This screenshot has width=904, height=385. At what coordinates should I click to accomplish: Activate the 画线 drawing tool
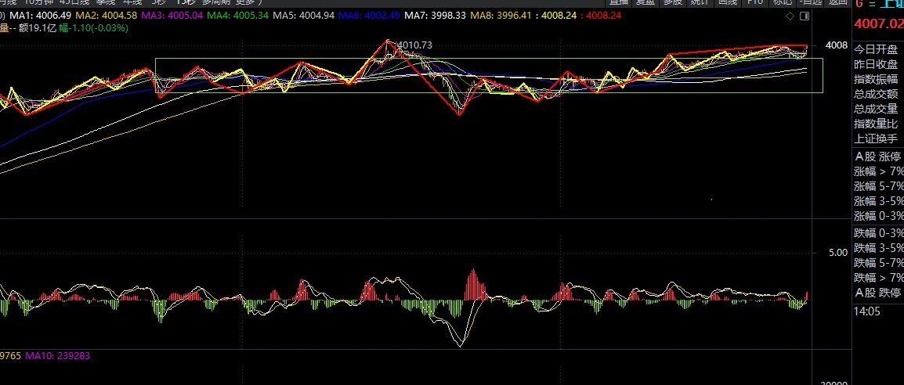[728, 2]
